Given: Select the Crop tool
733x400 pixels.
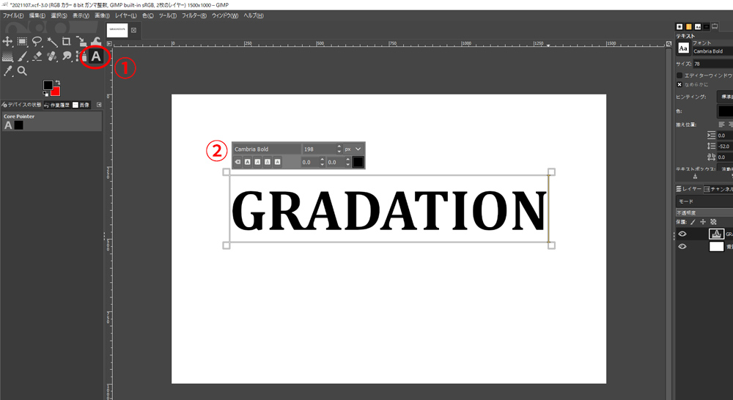Looking at the screenshot, I should (67, 42).
